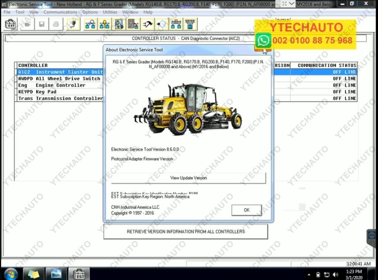Click EST Subscription Key Region North America text
Screen dimensions: 378x280
click(x=150, y=197)
